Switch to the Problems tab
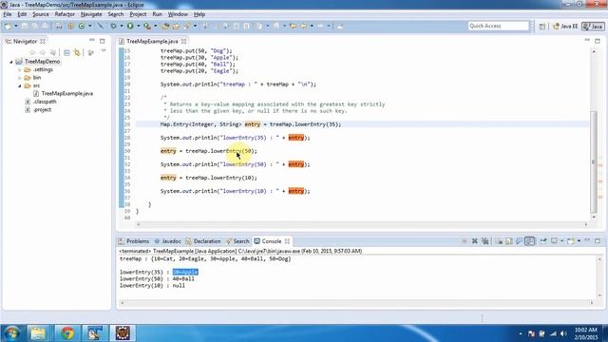The height and width of the screenshot is (342, 608). 134,241
